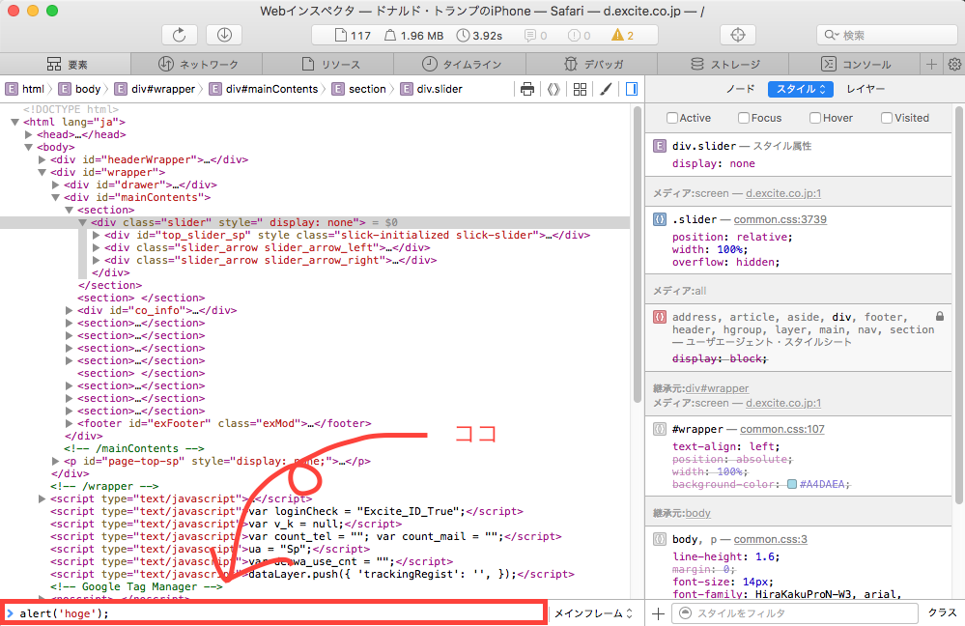The width and height of the screenshot is (965, 626).
Task: Click the div.slider style attribute icon
Action: tap(660, 146)
